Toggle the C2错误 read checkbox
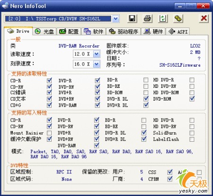Screen dimensions: 213x196 click(49, 92)
